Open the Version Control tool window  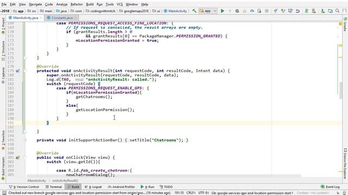(x=24, y=187)
